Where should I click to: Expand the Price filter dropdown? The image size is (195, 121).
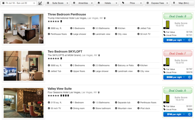132,3
